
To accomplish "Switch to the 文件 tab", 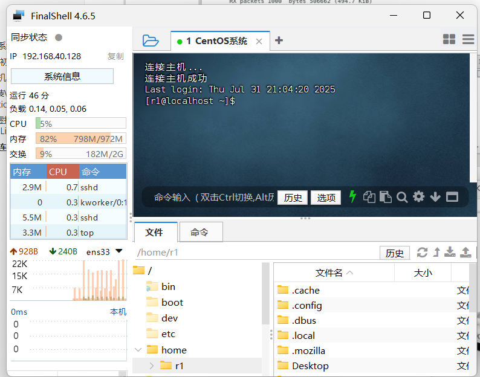I will pyautogui.click(x=156, y=232).
